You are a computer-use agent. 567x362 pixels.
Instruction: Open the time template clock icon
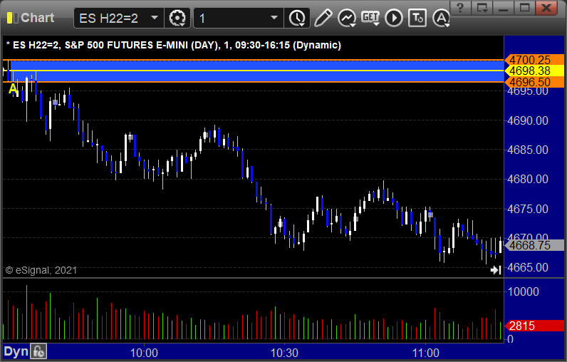(x=297, y=18)
